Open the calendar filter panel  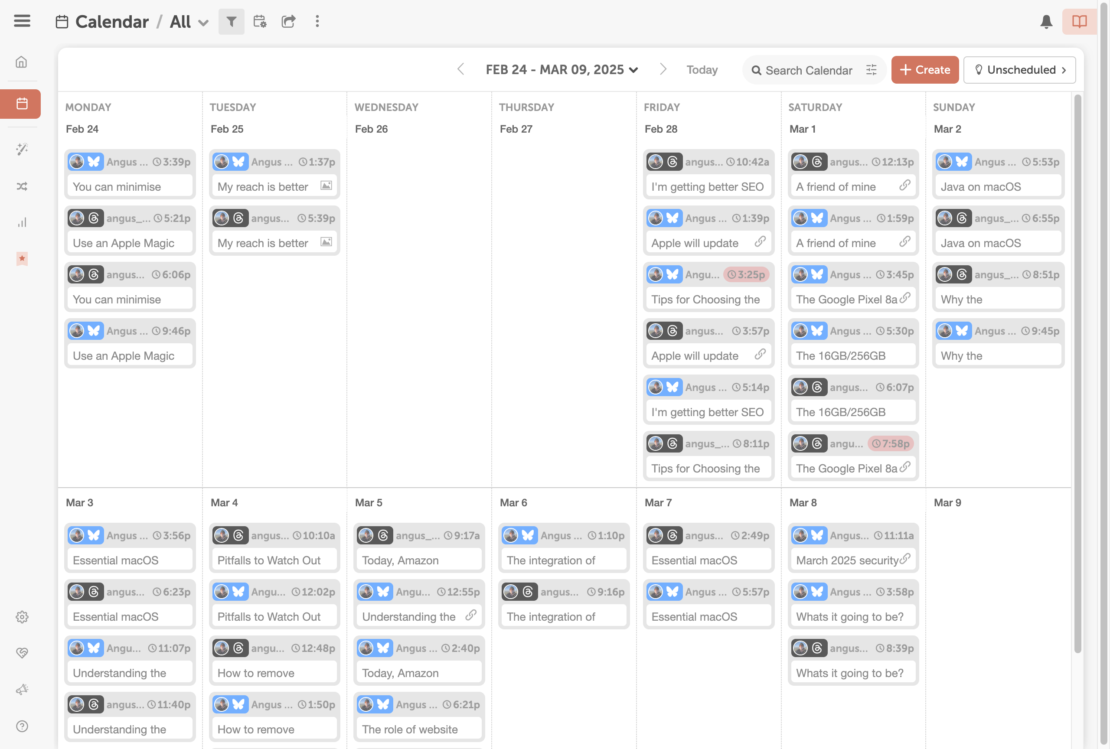(232, 22)
